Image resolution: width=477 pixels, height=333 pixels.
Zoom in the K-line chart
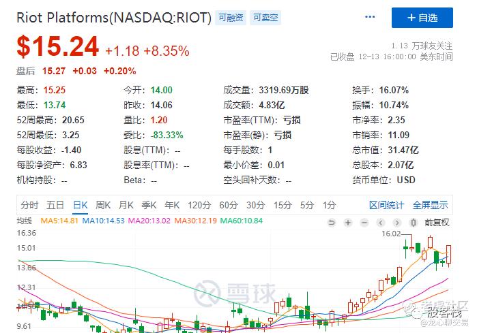click(x=348, y=223)
